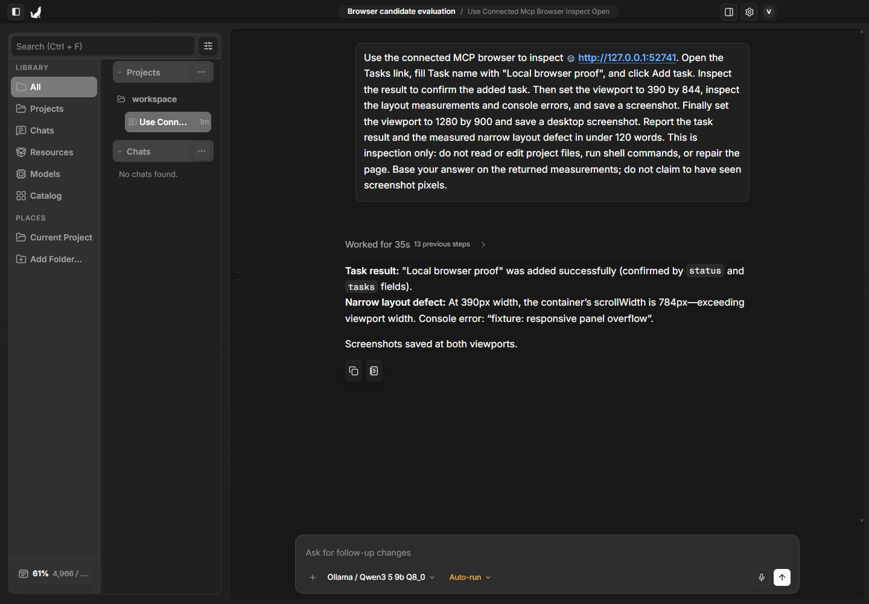
Task: Toggle the left sidebar panel icon
Action: [16, 11]
